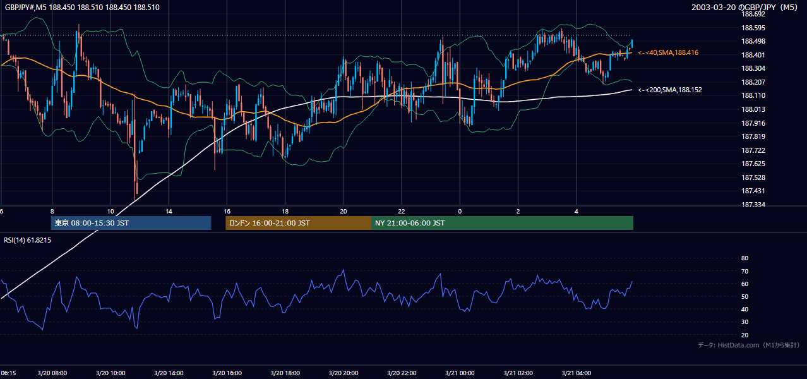Click the 3/21 00:00 time label
This screenshot has height=379, width=807.
(x=460, y=373)
